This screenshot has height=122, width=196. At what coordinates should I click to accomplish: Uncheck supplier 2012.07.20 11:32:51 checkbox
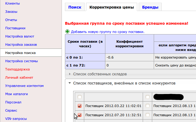pos(80,115)
